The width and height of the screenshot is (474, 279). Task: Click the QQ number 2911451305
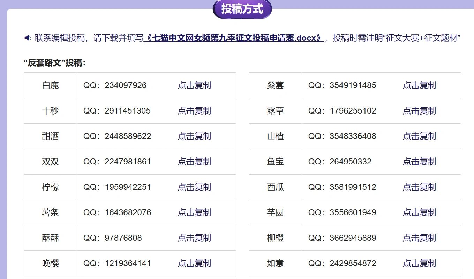128,111
